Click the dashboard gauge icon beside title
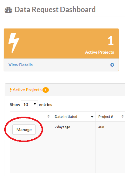125x176 pixels. point(8,10)
